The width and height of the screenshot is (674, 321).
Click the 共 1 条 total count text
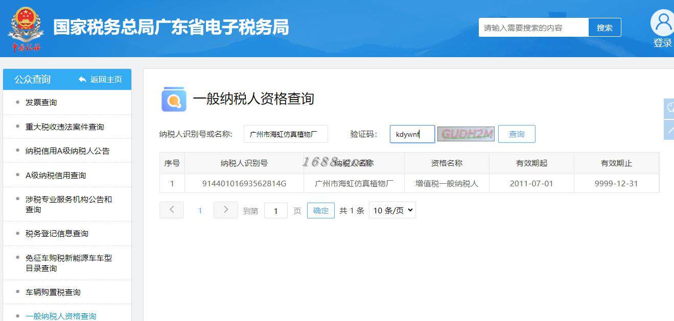[x=352, y=210]
